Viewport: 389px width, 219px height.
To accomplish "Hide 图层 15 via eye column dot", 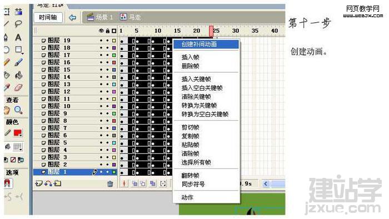I will tap(101, 69).
